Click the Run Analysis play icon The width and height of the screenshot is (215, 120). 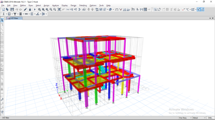(x=35, y=9)
